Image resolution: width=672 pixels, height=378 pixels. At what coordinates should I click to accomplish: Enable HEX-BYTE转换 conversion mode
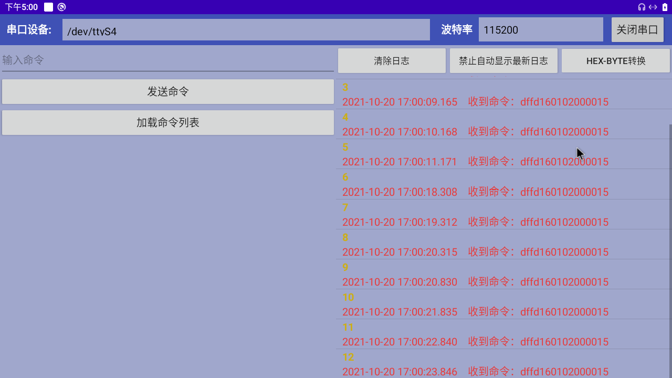pos(615,60)
